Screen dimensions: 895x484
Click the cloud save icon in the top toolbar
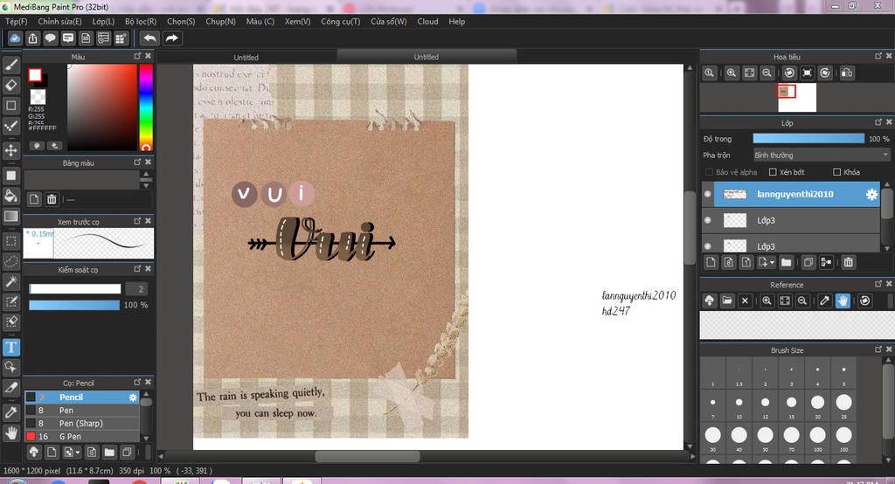click(15, 38)
